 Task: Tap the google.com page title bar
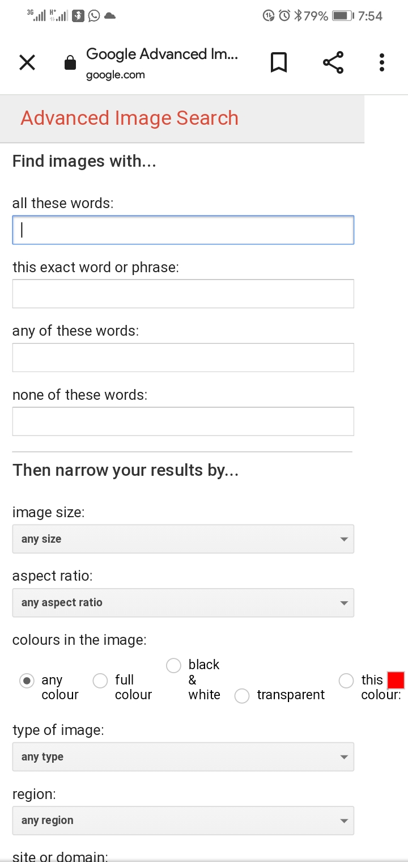[162, 62]
